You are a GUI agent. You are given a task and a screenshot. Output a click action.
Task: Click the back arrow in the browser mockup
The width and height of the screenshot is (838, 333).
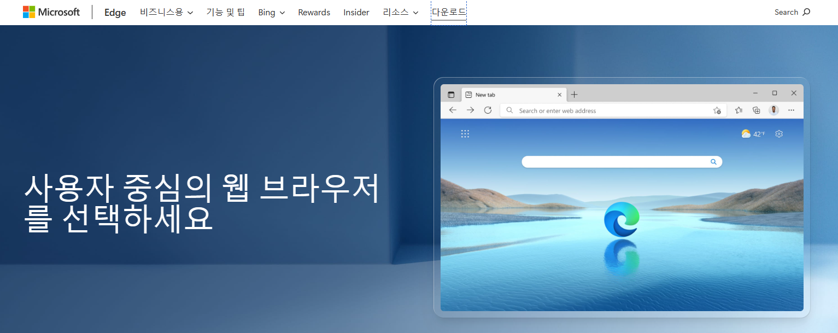(452, 110)
